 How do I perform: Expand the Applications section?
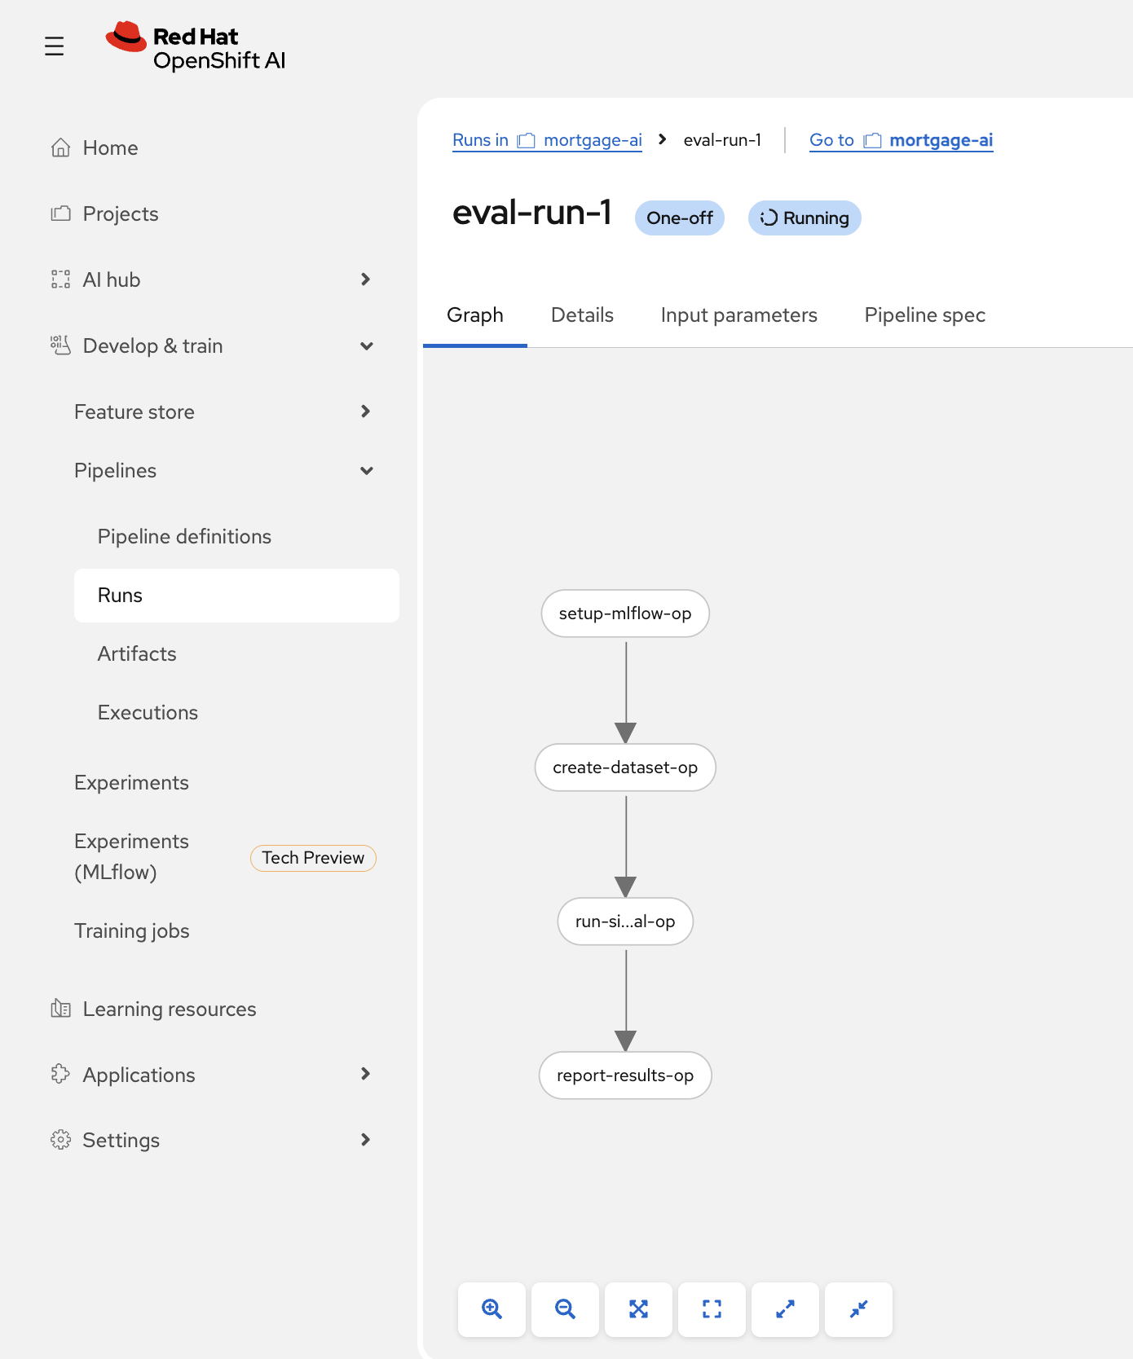pos(366,1074)
